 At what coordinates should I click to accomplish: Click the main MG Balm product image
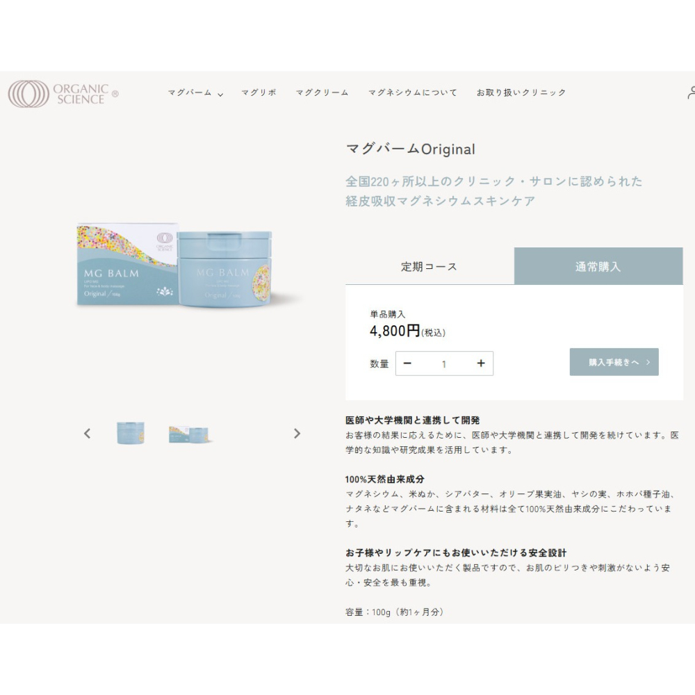[189, 268]
